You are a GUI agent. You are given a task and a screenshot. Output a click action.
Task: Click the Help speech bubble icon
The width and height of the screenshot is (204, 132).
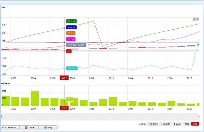45,127
